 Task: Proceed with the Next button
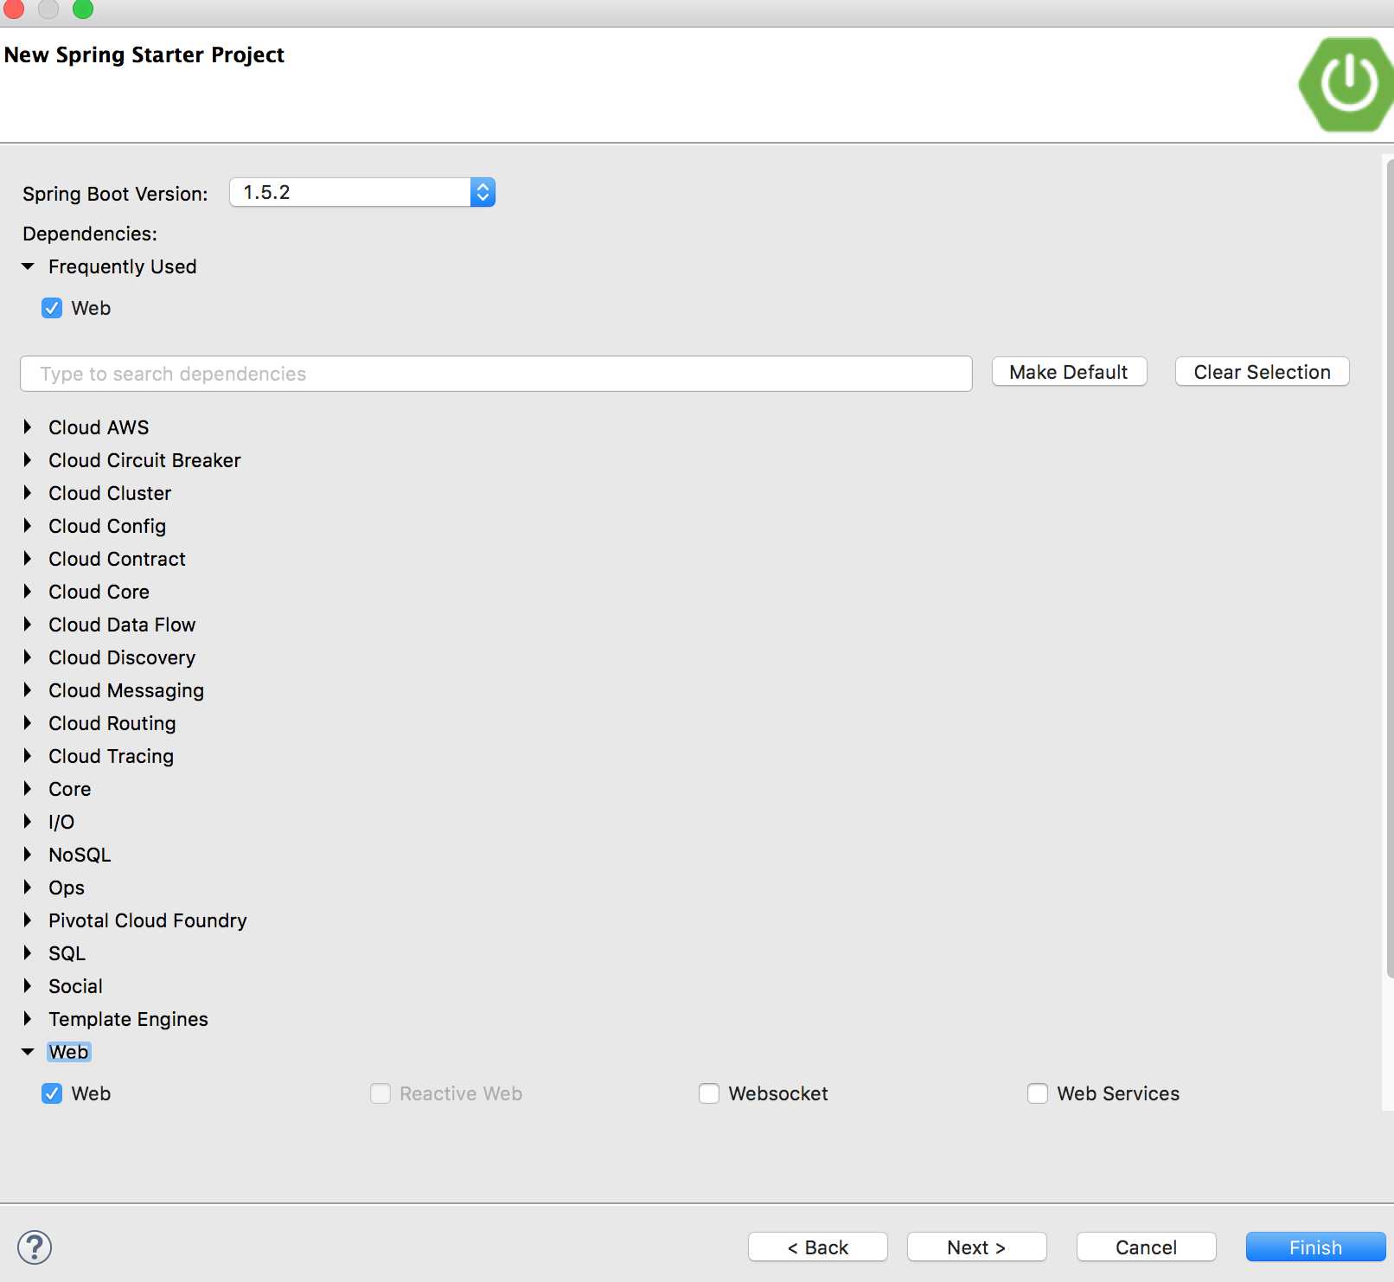(976, 1247)
